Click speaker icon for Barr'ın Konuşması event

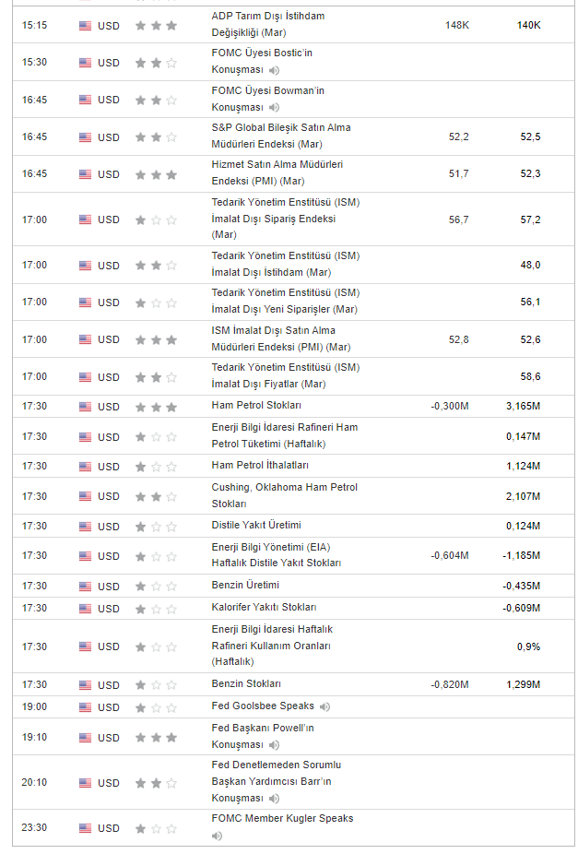click(x=275, y=799)
